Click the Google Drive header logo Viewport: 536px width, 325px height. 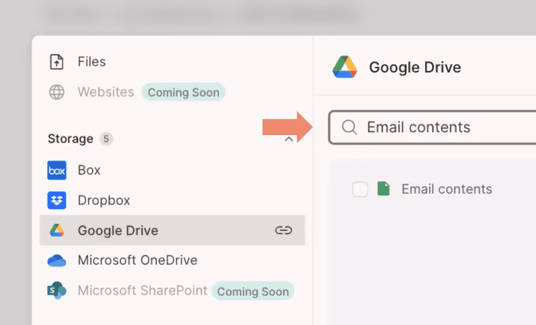pos(345,67)
